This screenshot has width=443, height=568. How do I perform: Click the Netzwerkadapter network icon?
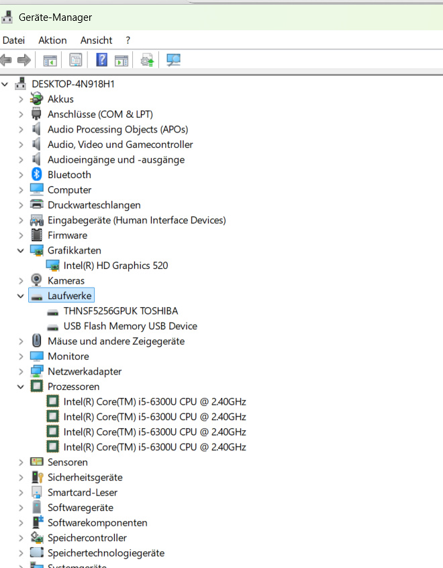coord(36,371)
